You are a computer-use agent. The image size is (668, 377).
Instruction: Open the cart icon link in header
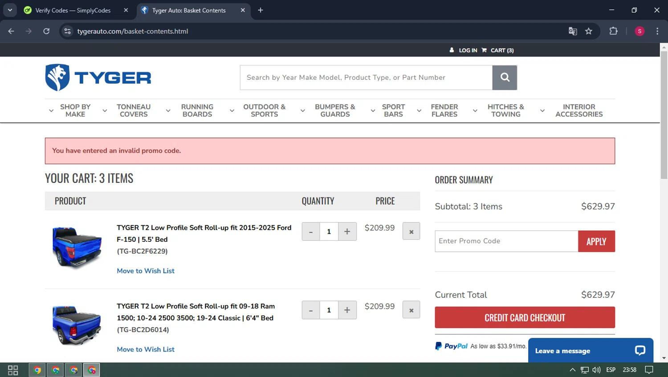497,50
